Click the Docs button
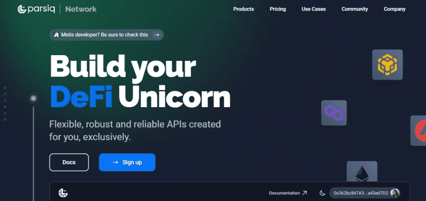The width and height of the screenshot is (426, 201). click(69, 162)
